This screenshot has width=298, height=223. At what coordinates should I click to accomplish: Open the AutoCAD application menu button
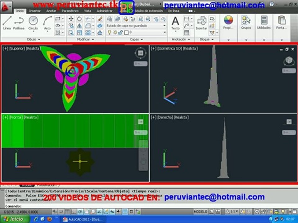click(6, 7)
